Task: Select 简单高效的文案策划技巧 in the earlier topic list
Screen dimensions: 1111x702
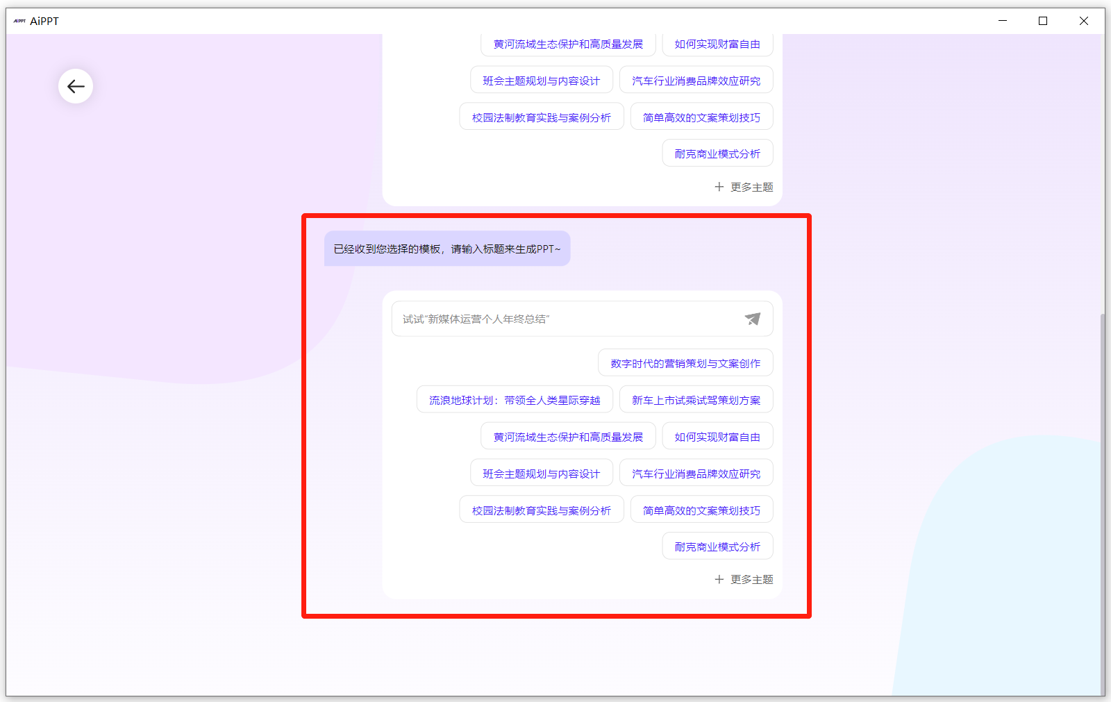Action: (x=701, y=117)
